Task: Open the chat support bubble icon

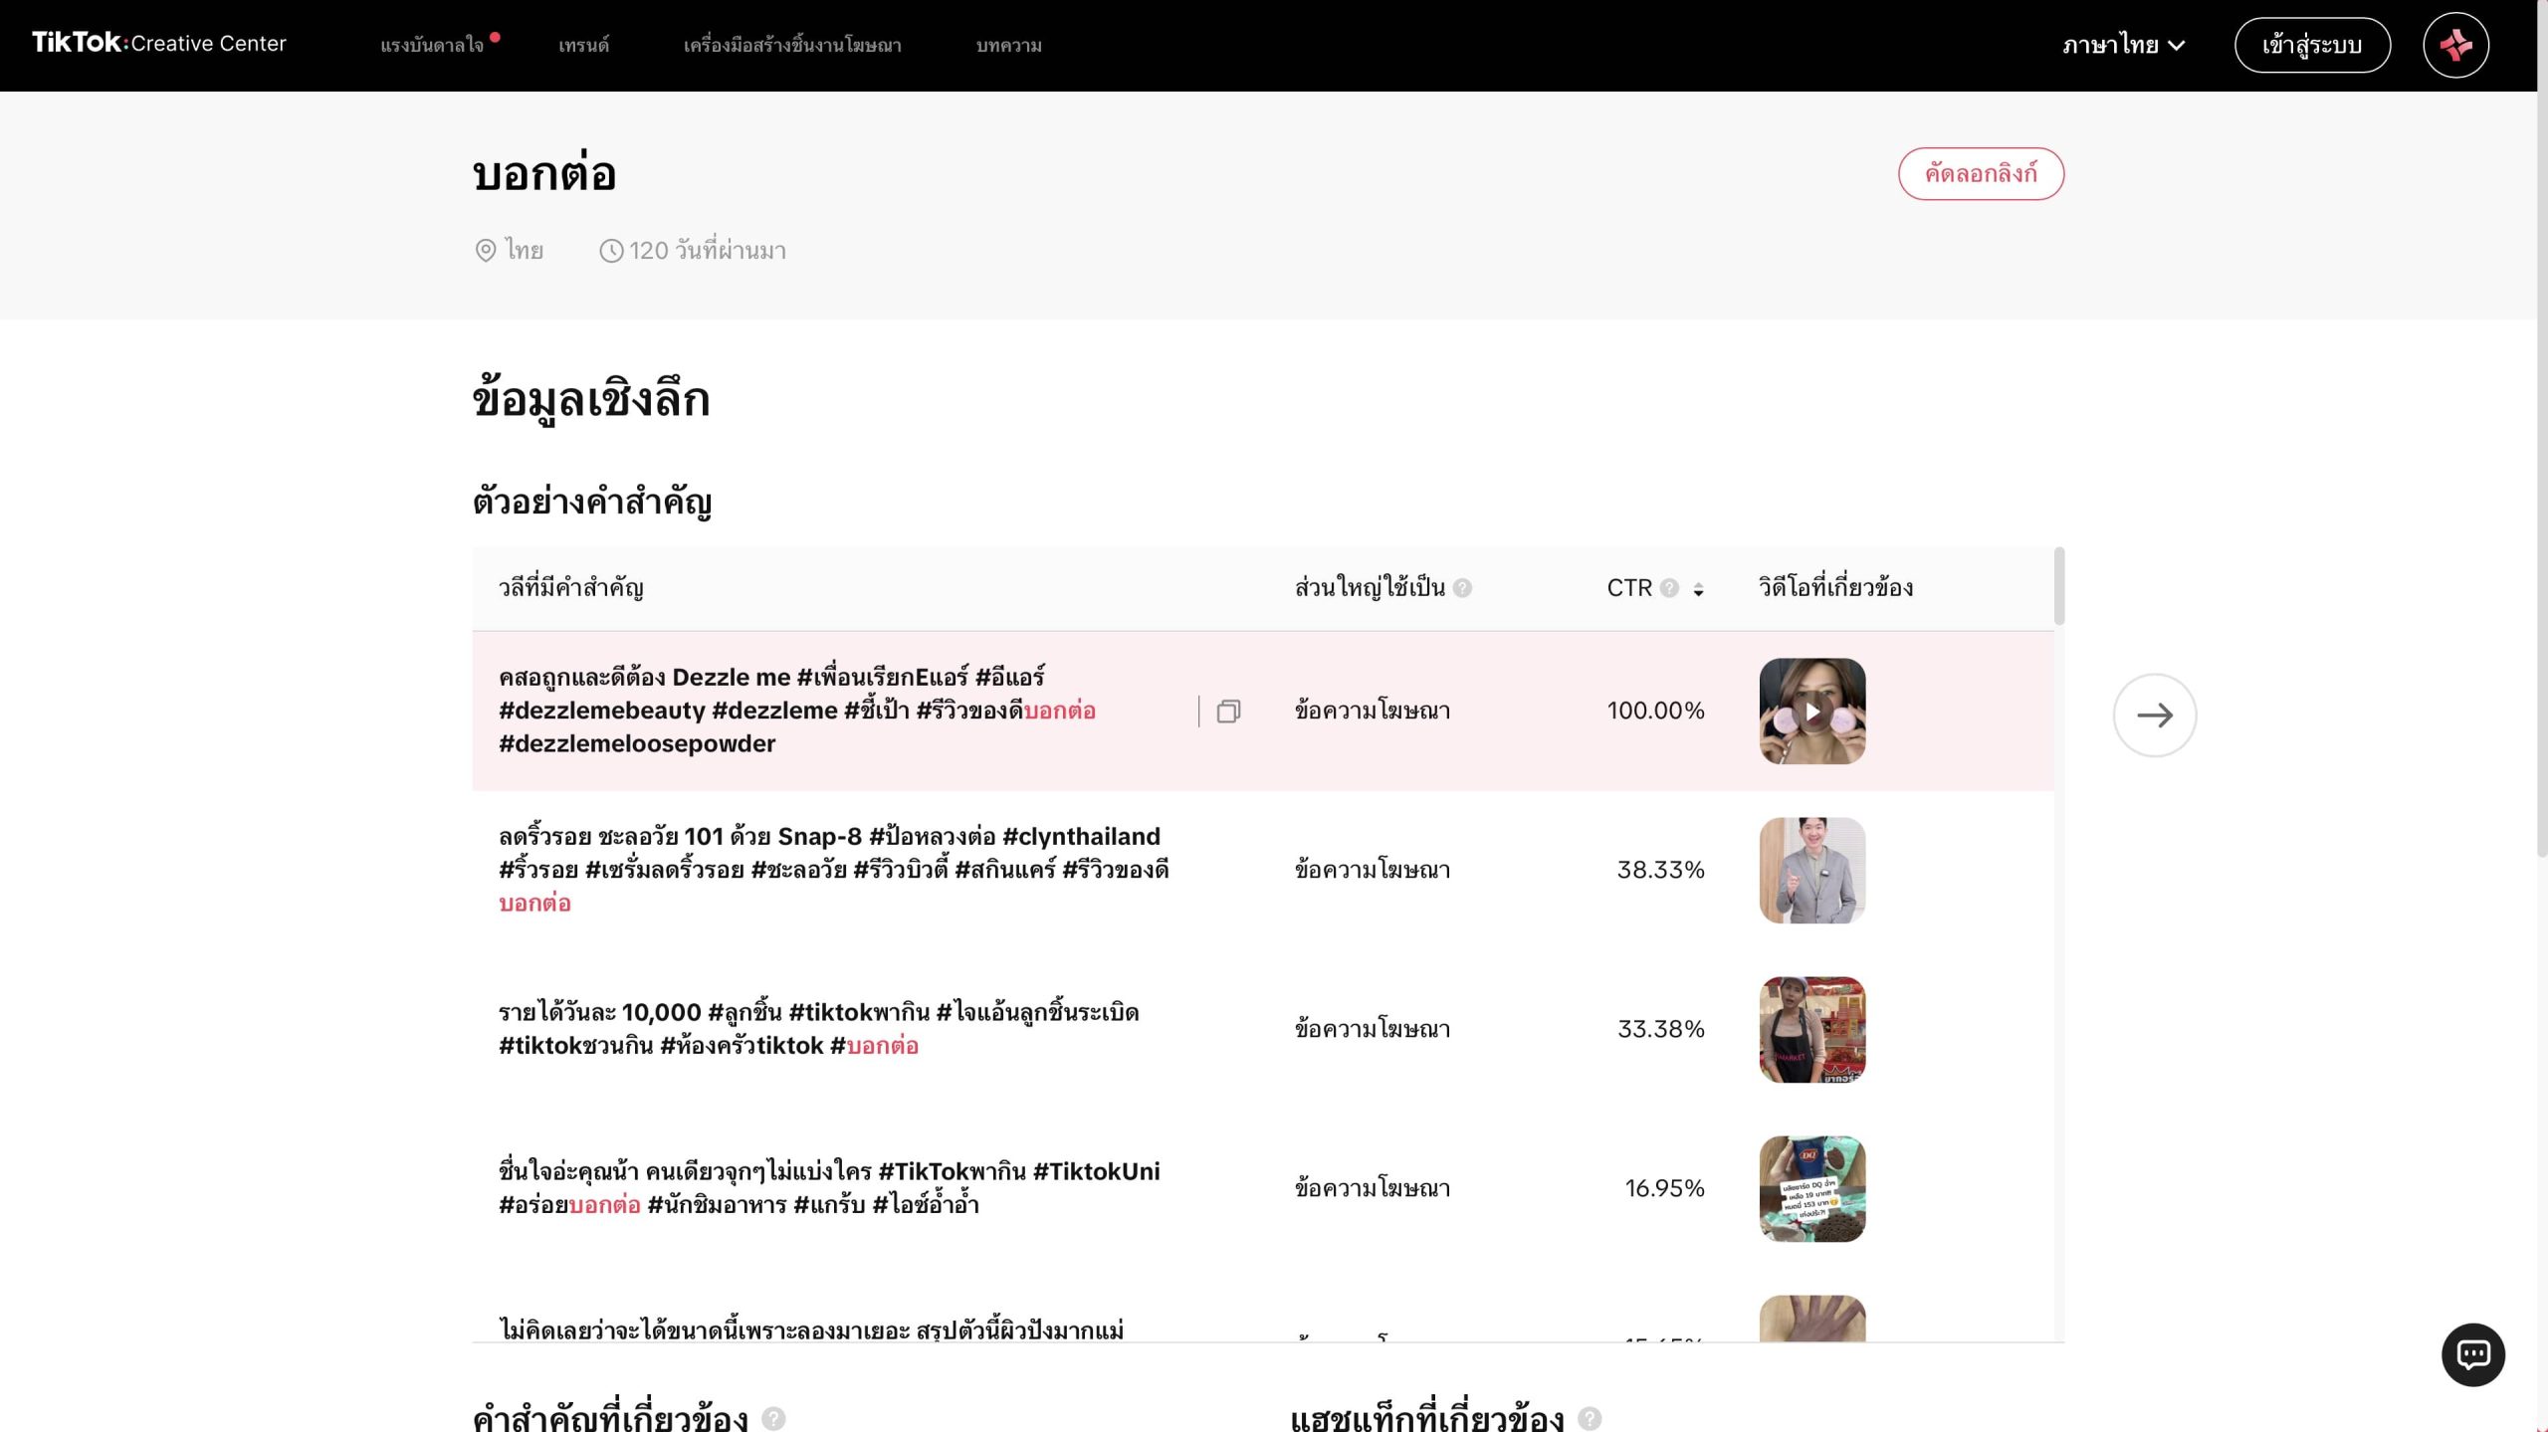Action: tap(2472, 1354)
